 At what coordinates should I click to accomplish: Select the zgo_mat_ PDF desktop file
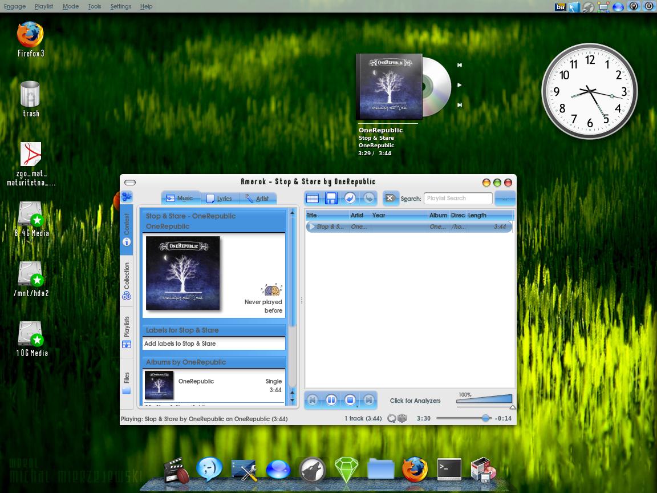pos(31,164)
